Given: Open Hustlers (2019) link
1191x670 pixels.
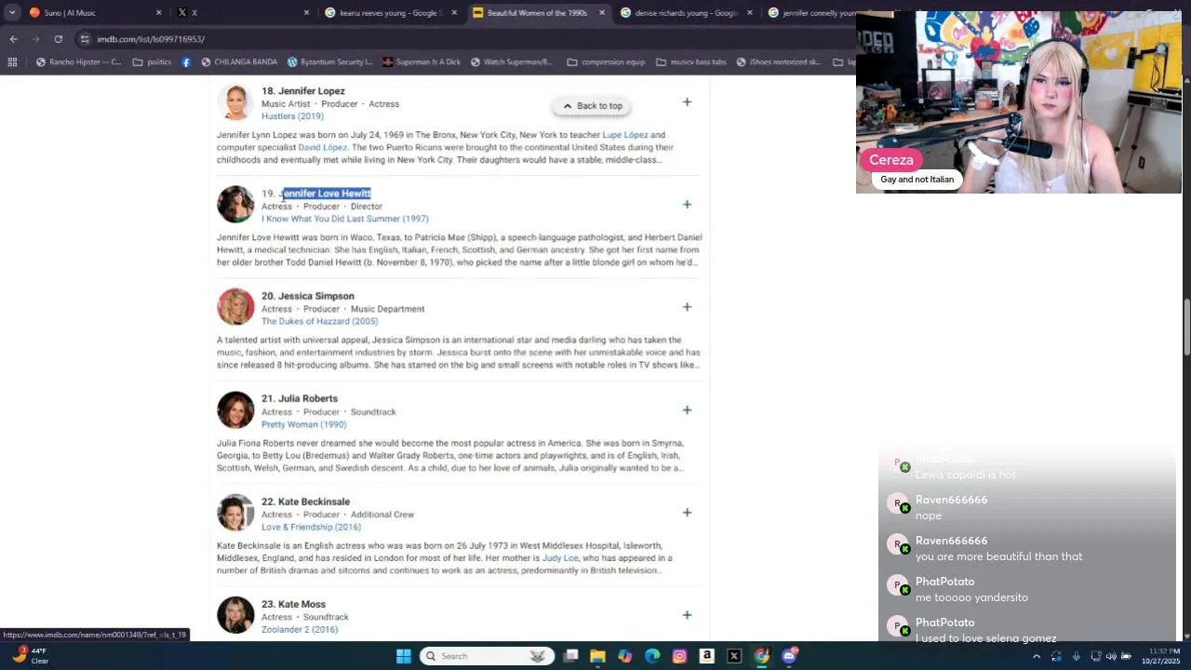Looking at the screenshot, I should [x=292, y=116].
